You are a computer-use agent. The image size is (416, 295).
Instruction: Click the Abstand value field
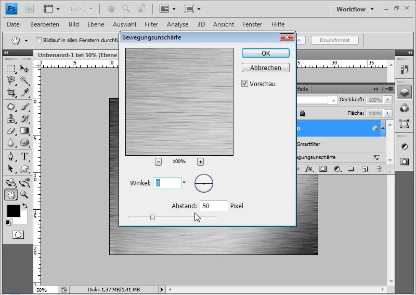(214, 206)
